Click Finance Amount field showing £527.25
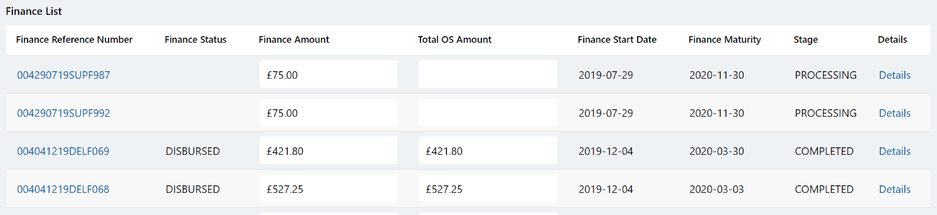The height and width of the screenshot is (215, 937). (x=328, y=189)
